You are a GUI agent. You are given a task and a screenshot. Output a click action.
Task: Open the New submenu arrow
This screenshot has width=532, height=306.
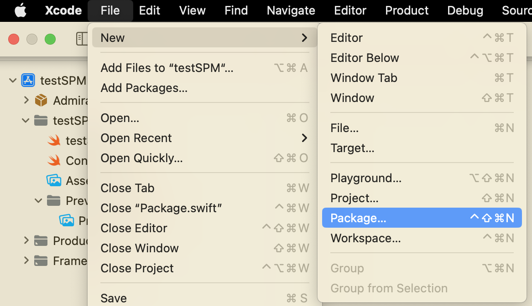pyautogui.click(x=304, y=38)
